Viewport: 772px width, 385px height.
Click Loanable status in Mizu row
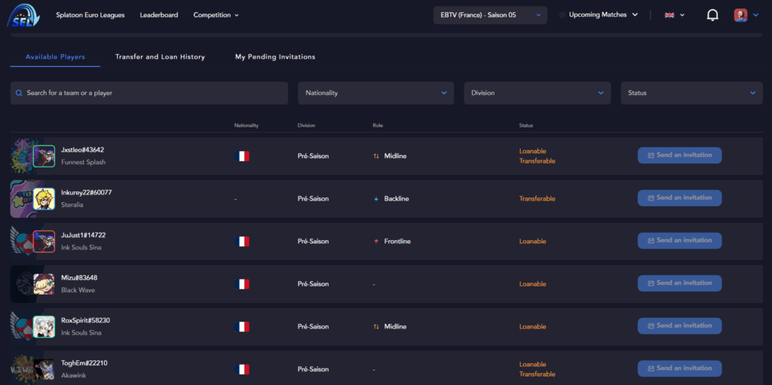[x=532, y=284]
